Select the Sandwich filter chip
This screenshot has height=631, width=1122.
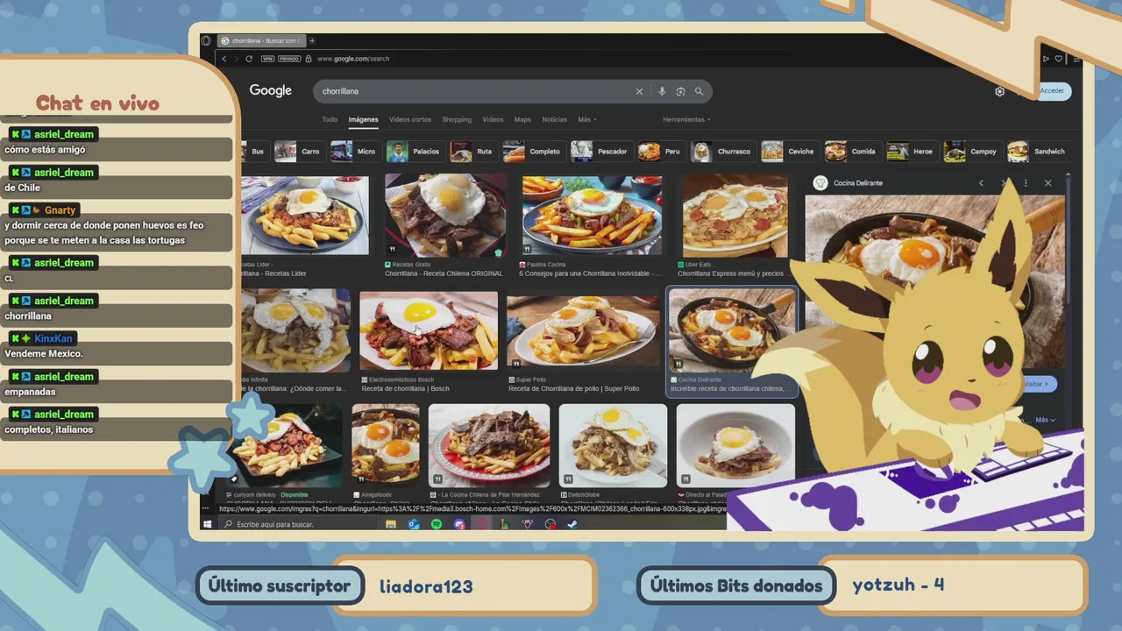click(1038, 152)
